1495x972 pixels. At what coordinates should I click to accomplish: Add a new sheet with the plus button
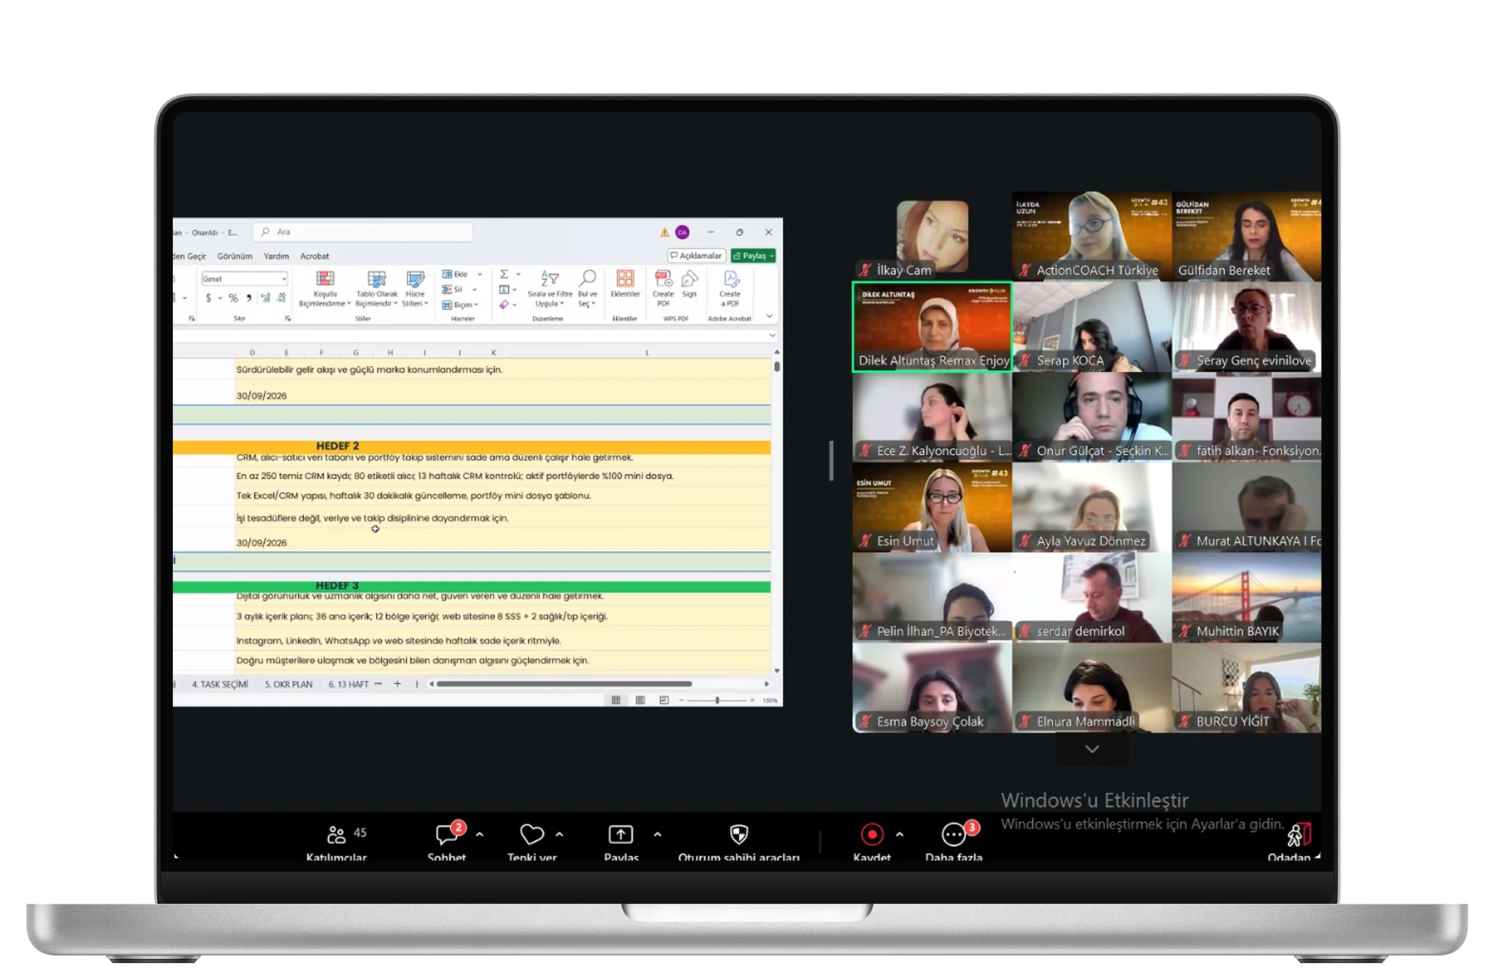click(x=397, y=684)
